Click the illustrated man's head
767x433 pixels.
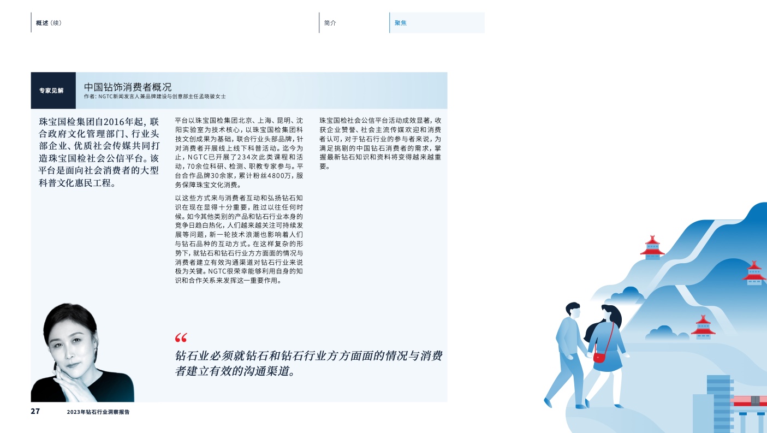(573, 311)
